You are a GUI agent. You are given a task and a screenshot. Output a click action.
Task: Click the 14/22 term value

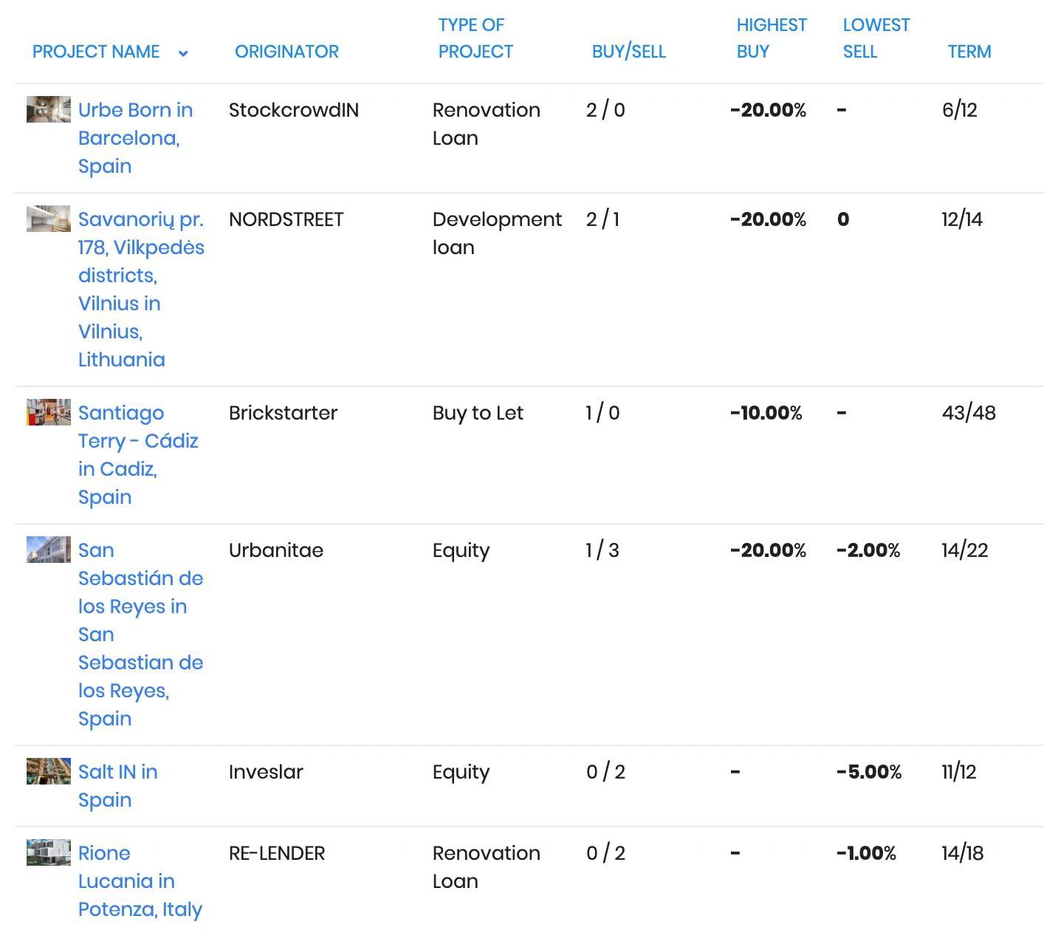point(965,550)
